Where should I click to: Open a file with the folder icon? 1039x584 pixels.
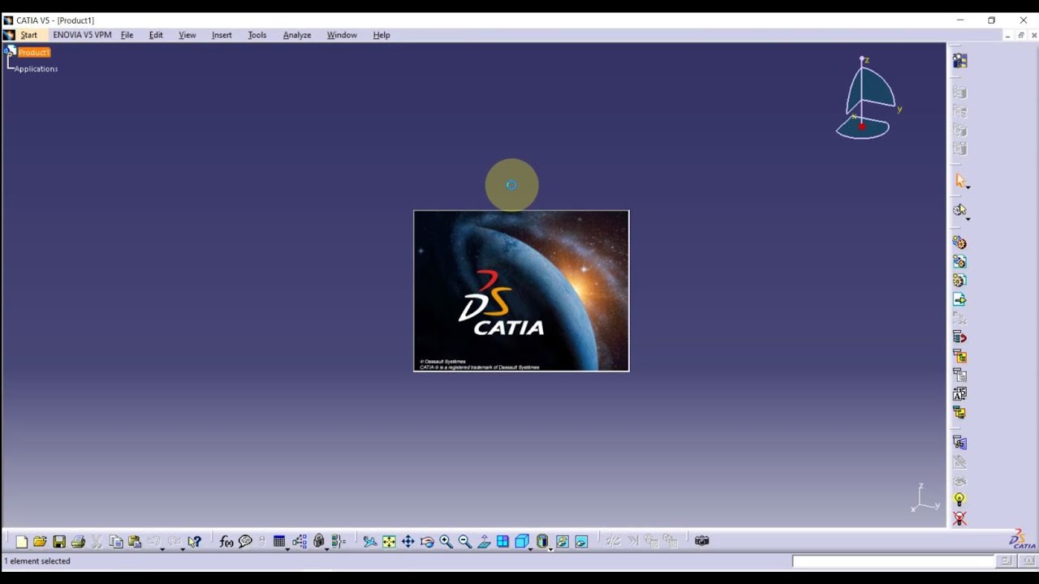pos(40,542)
